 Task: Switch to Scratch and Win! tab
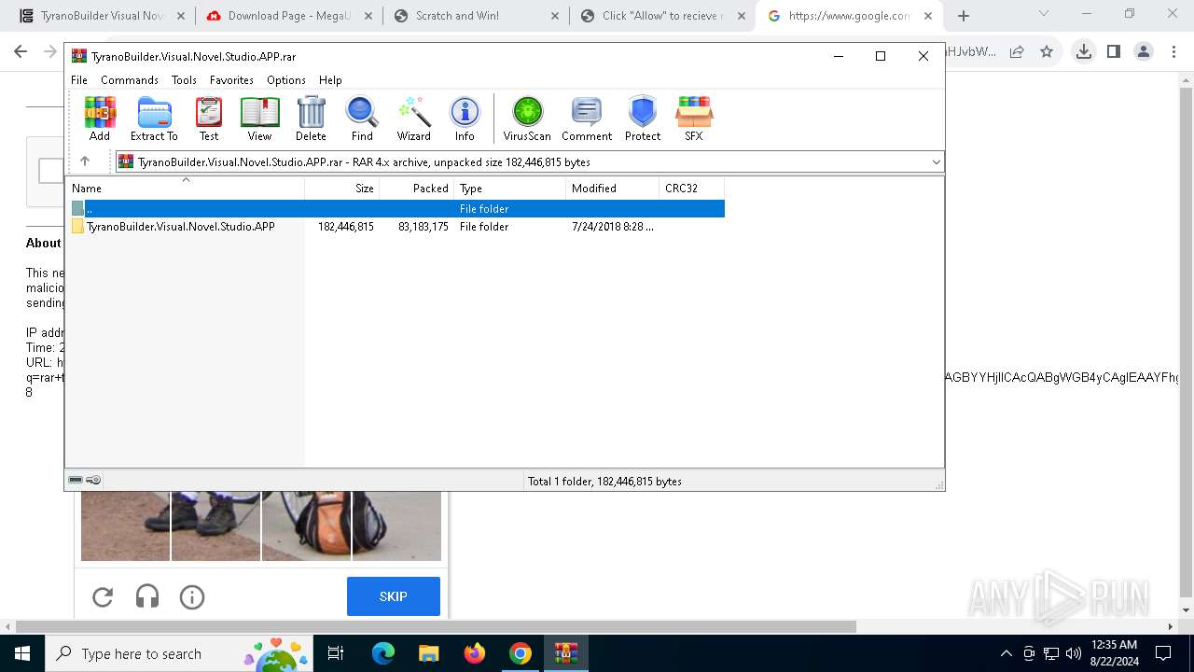[x=476, y=16]
